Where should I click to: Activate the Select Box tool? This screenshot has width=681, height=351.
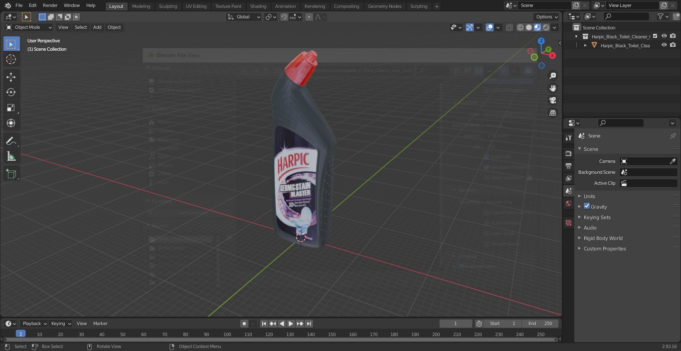click(x=11, y=44)
